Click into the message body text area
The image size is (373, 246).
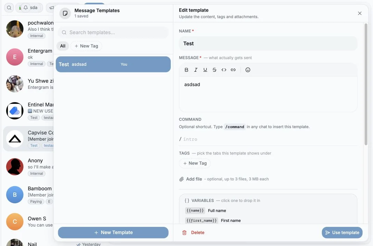[x=268, y=94]
